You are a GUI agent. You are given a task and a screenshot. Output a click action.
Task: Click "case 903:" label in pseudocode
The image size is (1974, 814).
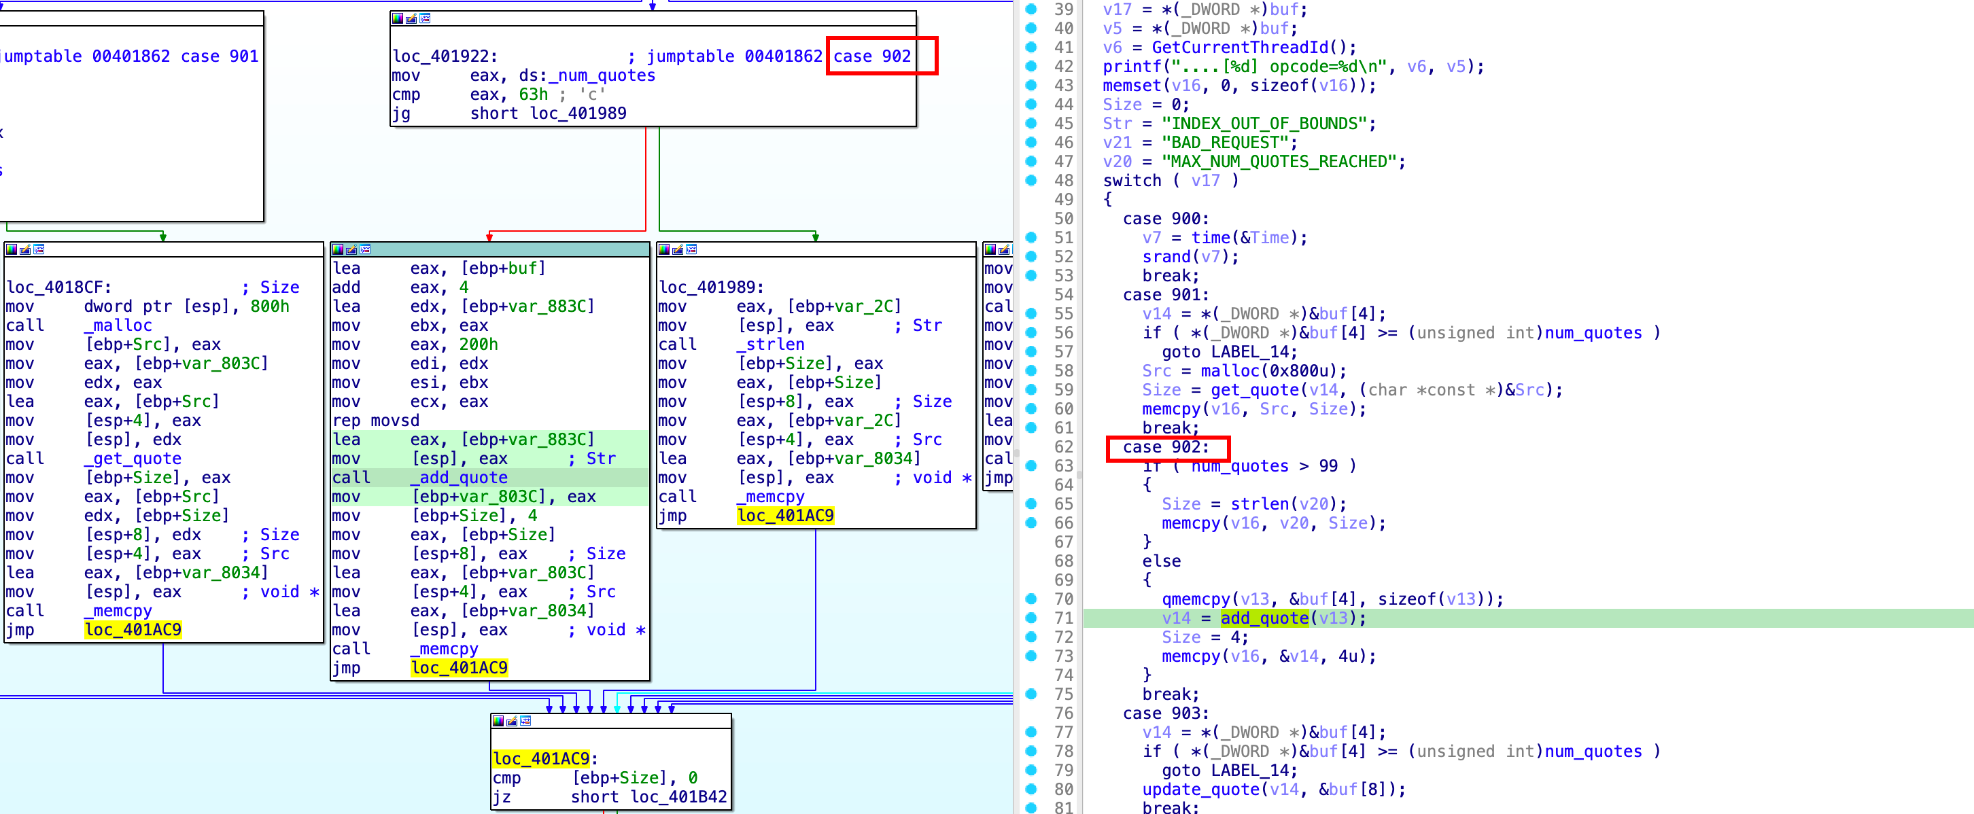click(1166, 713)
